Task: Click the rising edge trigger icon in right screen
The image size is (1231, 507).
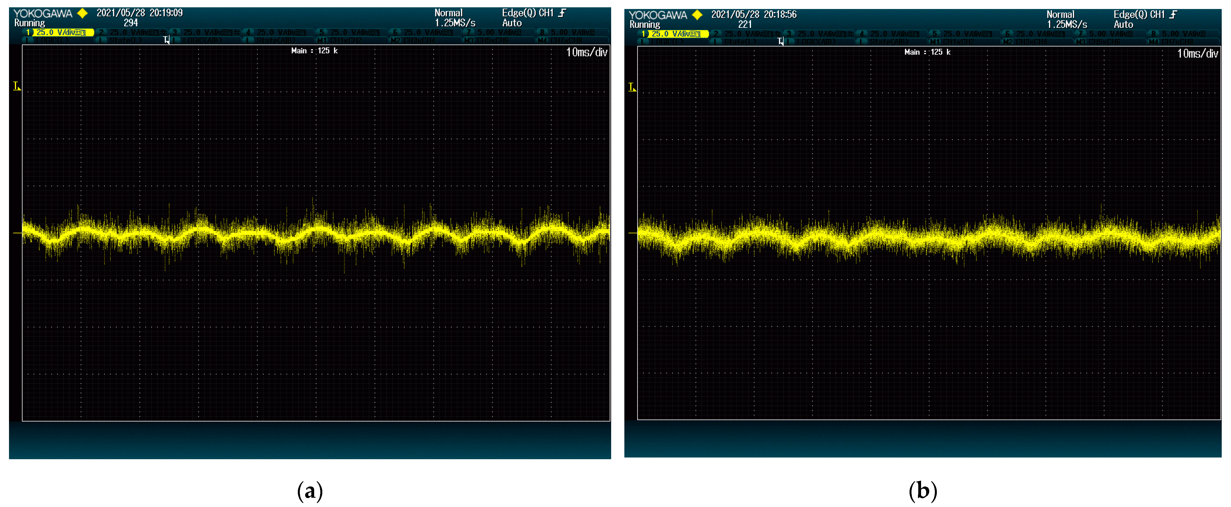Action: [x=1174, y=14]
